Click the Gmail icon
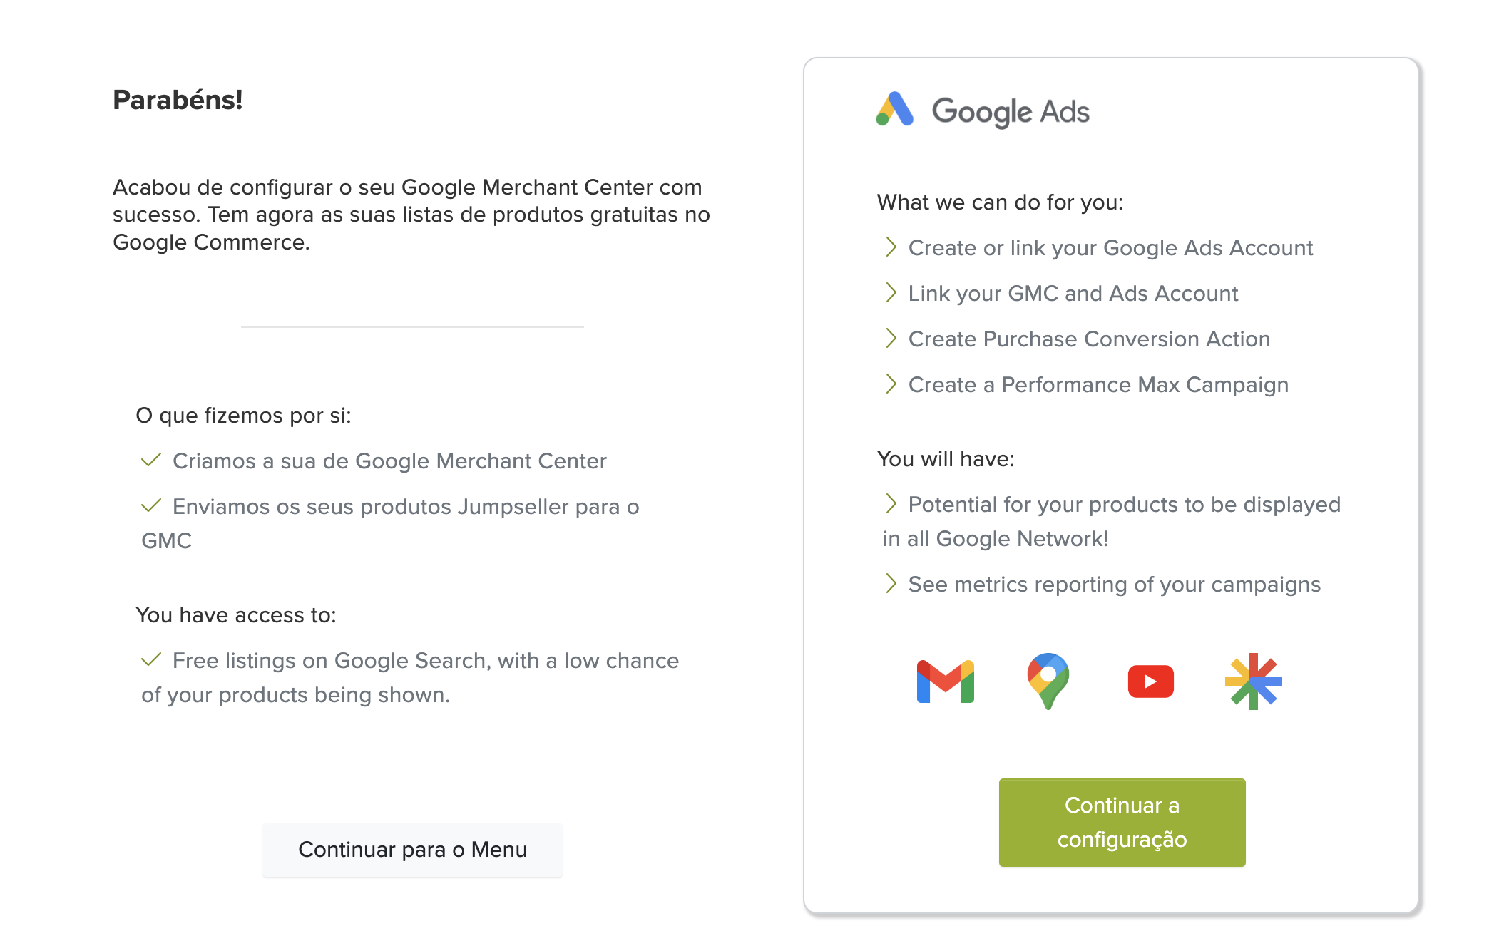 tap(945, 681)
